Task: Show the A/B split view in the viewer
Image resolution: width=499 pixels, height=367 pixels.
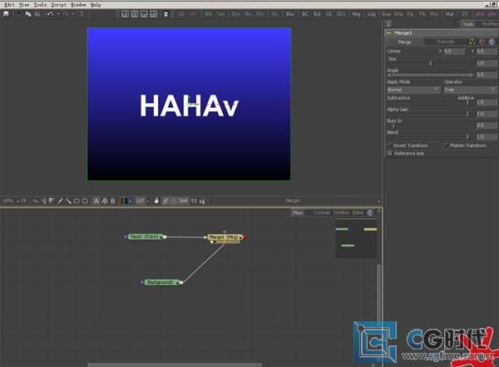Action: (x=105, y=201)
